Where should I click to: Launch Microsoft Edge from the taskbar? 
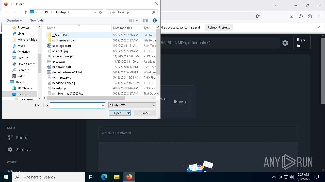(104, 177)
